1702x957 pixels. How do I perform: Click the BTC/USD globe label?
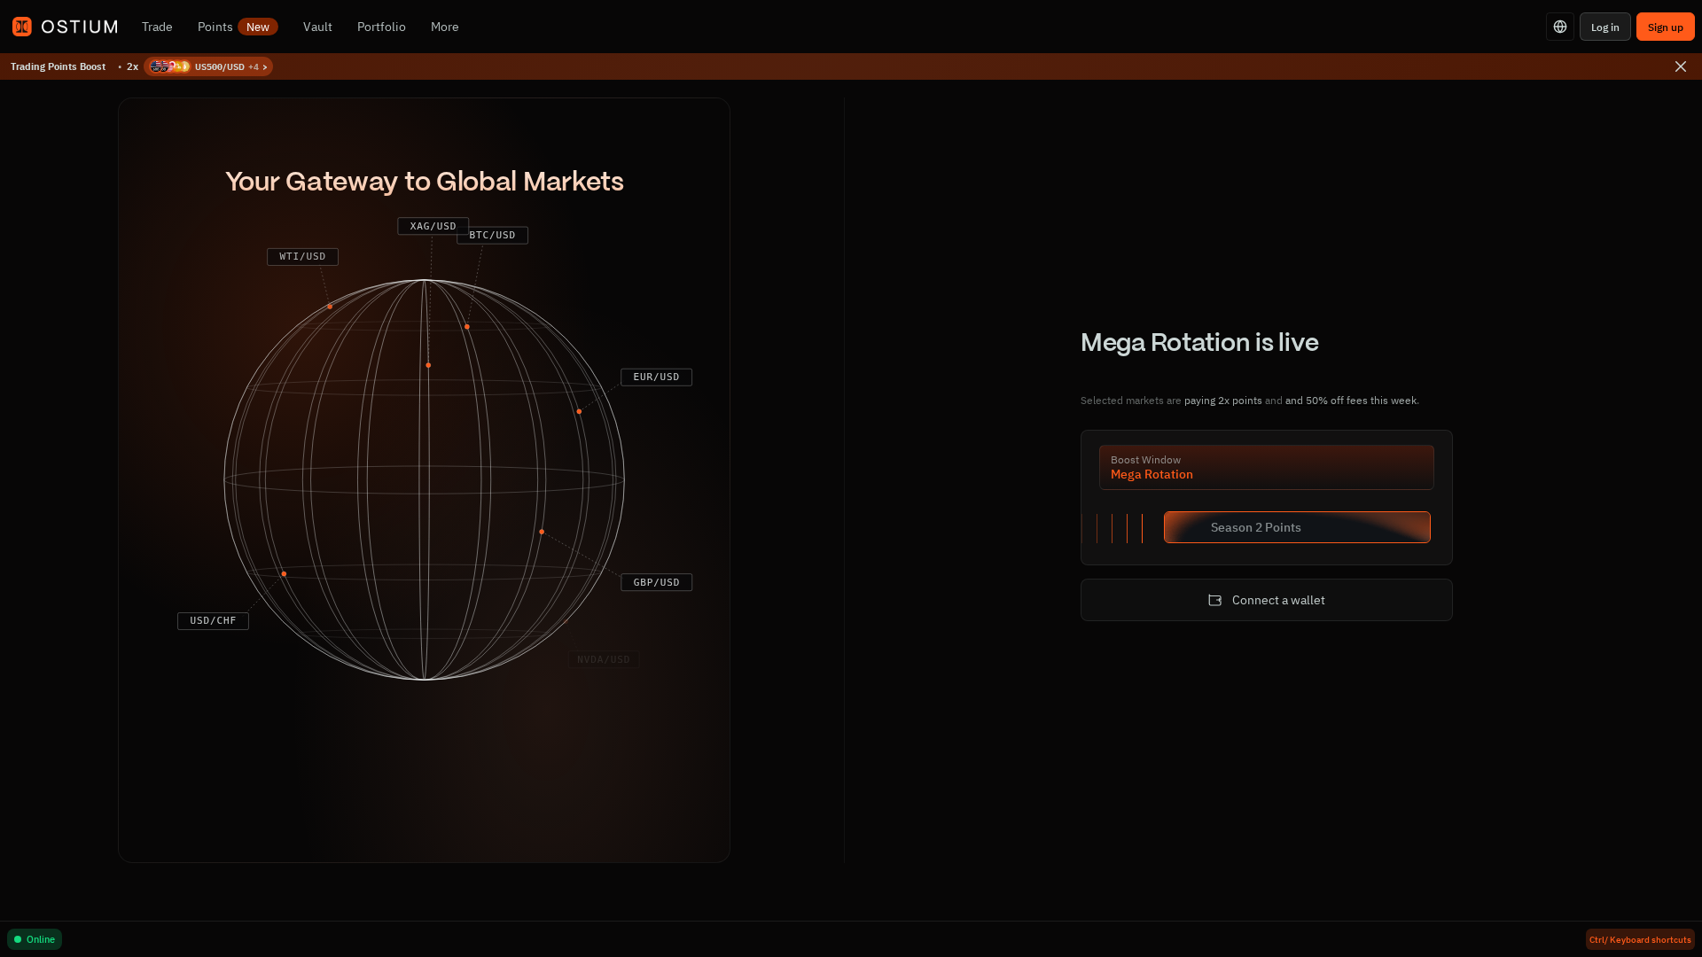493,235
